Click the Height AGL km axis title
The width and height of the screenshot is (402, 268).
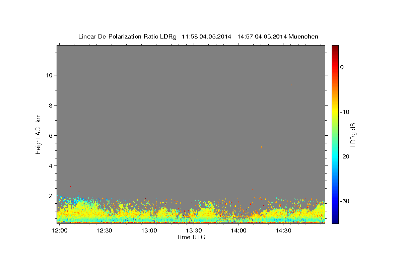(x=38, y=134)
